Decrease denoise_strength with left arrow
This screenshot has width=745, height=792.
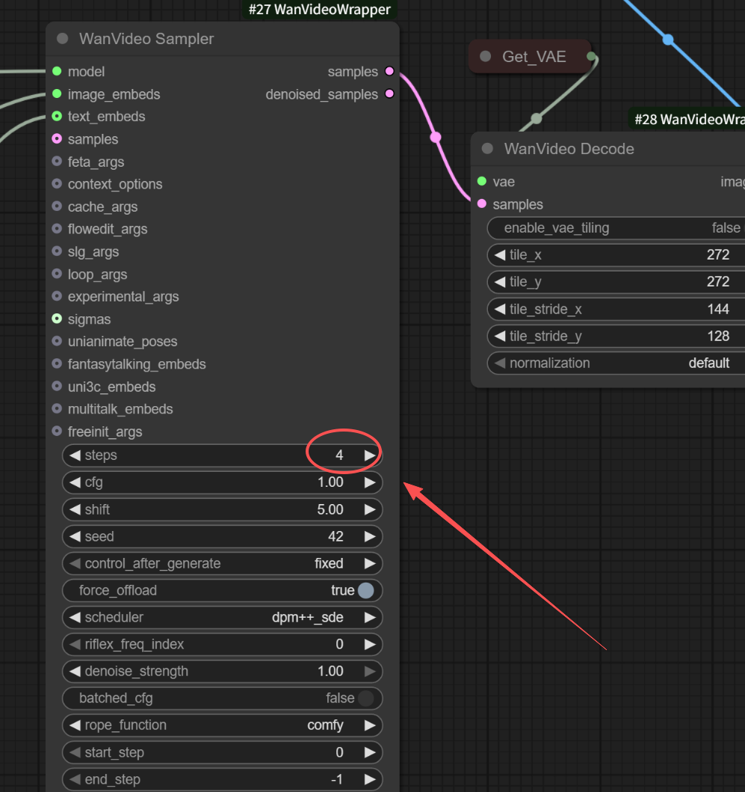click(75, 672)
